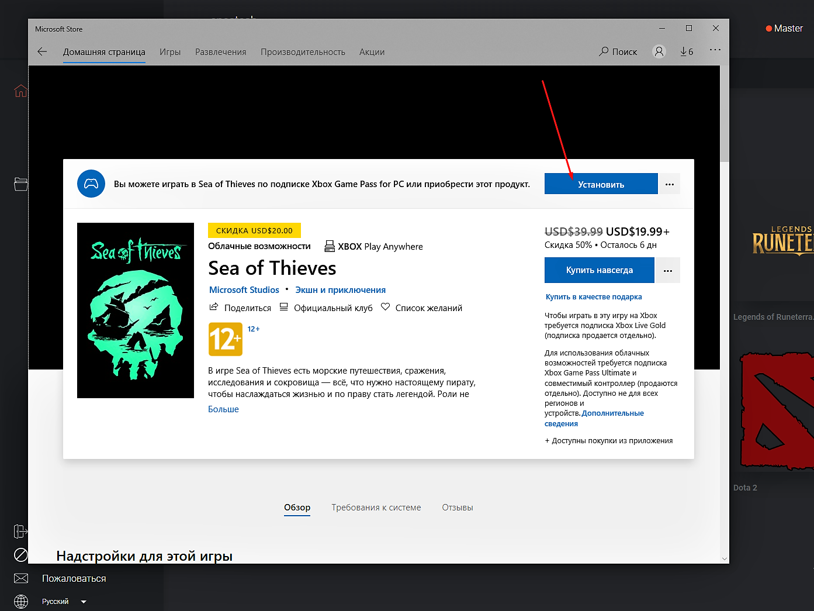Open the Microsoft Studios publisher link

coord(244,290)
